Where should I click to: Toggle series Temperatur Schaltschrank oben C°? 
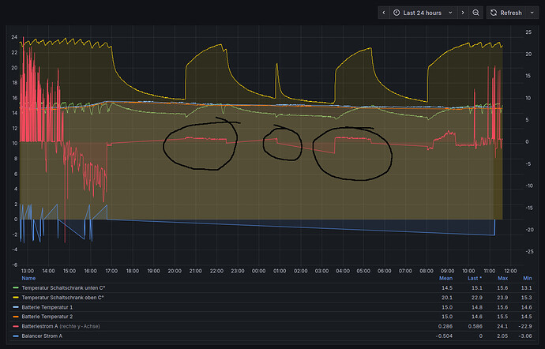click(62, 298)
